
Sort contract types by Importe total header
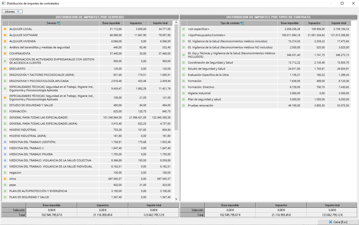[x=338, y=23]
